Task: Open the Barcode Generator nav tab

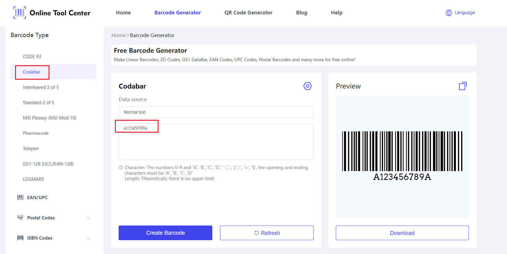Action: pos(178,13)
